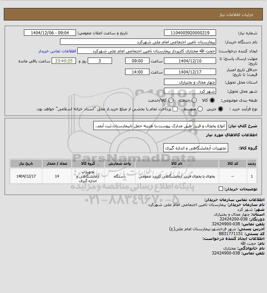Click the تاریخ نیاز column header

pos(26,164)
